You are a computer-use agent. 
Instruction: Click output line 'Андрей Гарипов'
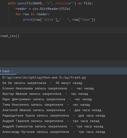[51, 121]
